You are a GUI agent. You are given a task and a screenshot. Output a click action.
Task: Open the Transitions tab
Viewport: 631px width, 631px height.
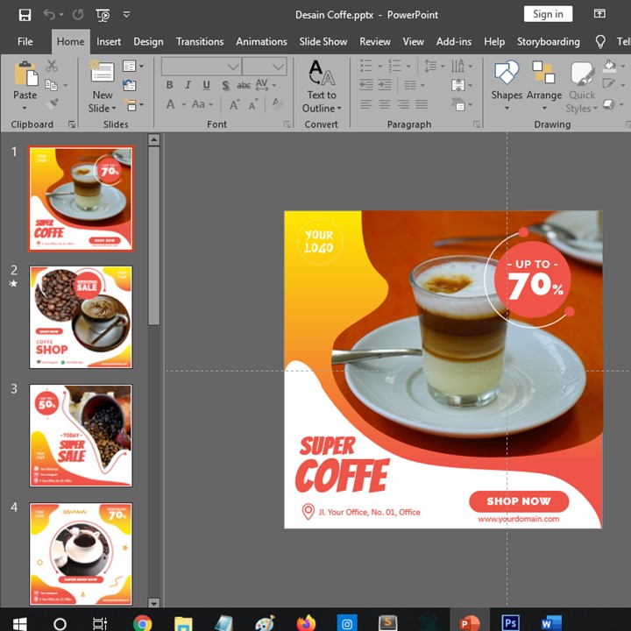click(x=200, y=41)
